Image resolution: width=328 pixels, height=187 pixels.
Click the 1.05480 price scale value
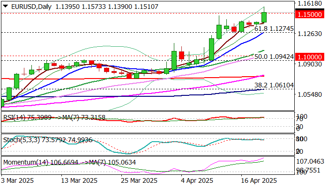310,94
